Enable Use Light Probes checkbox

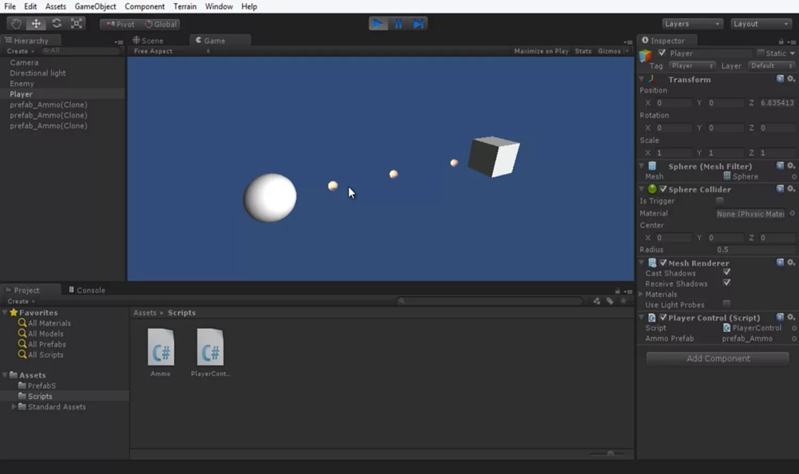727,304
